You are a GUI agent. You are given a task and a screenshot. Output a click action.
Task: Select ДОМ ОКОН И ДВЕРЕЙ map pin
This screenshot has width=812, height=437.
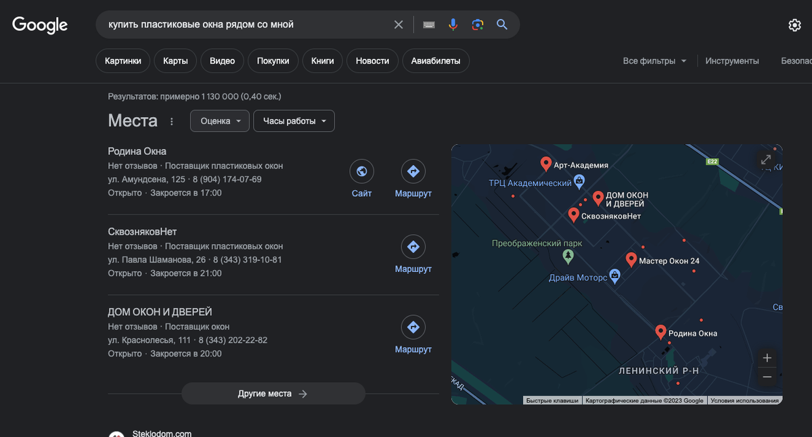point(598,198)
